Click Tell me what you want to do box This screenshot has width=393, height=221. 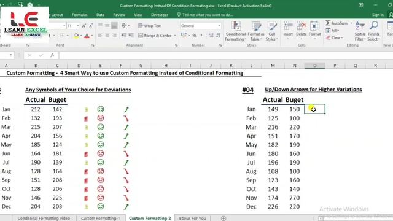(205, 15)
